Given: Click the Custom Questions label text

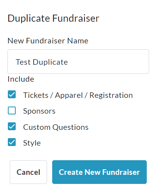Looking at the screenshot, I should pyautogui.click(x=56, y=127).
